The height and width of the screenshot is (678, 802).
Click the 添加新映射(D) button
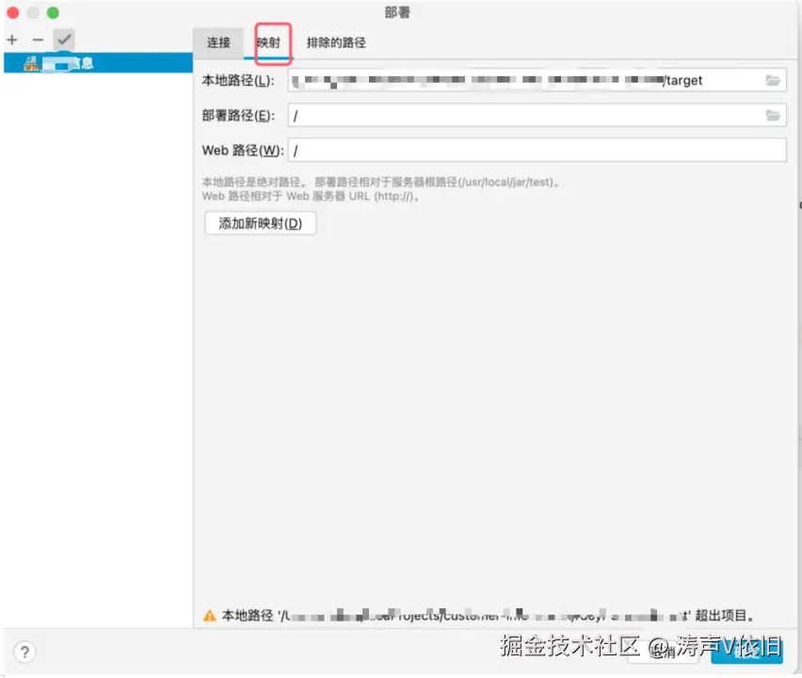pos(260,223)
